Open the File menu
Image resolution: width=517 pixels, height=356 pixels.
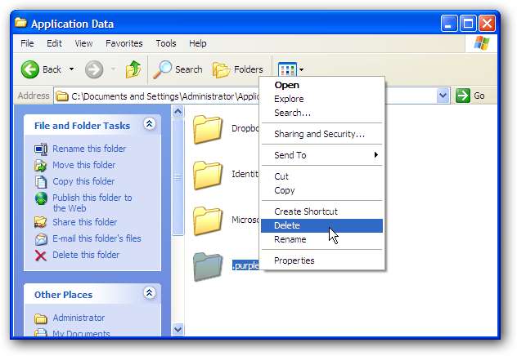27,43
